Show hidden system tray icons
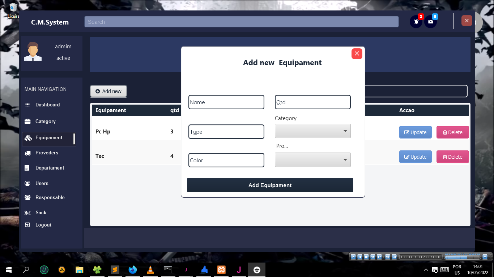Image resolution: width=494 pixels, height=277 pixels. 426,270
